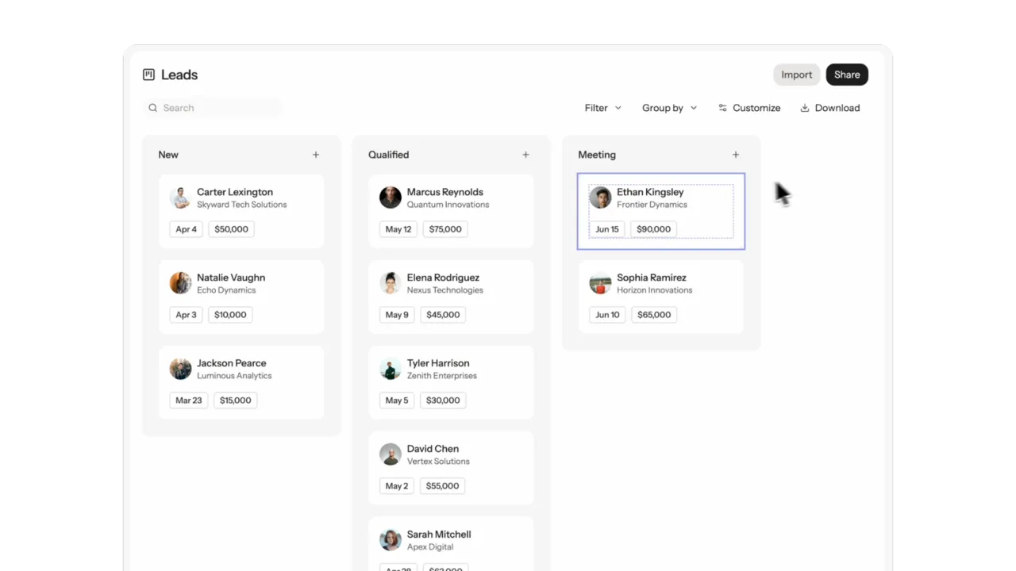
Task: Open the Customize options
Action: pos(749,108)
